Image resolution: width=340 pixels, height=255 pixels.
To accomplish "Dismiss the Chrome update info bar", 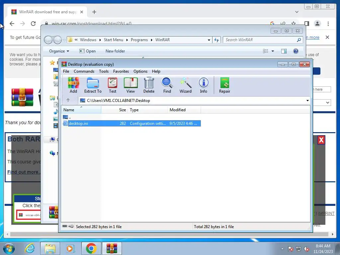I will pyautogui.click(x=327, y=37).
